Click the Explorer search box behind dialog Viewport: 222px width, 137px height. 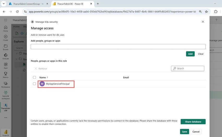click(21, 48)
